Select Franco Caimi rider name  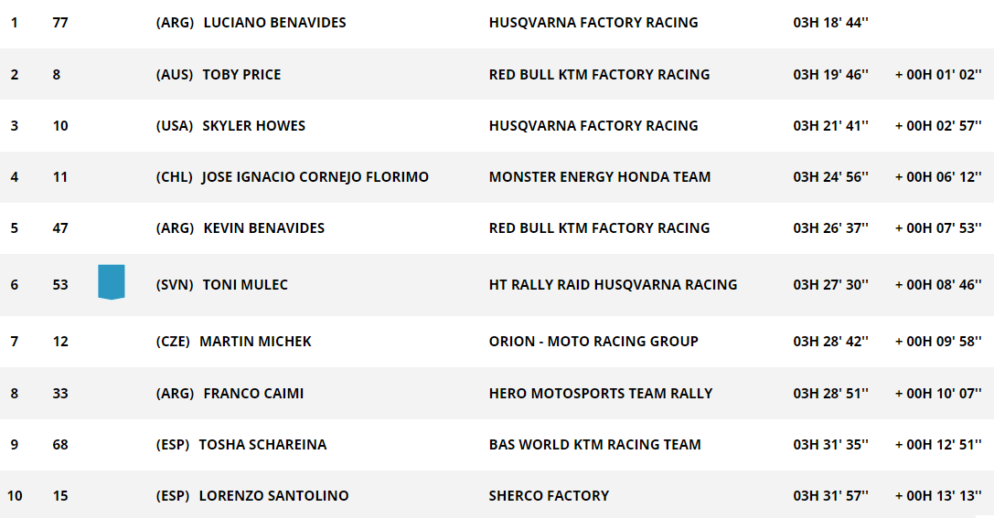point(253,394)
